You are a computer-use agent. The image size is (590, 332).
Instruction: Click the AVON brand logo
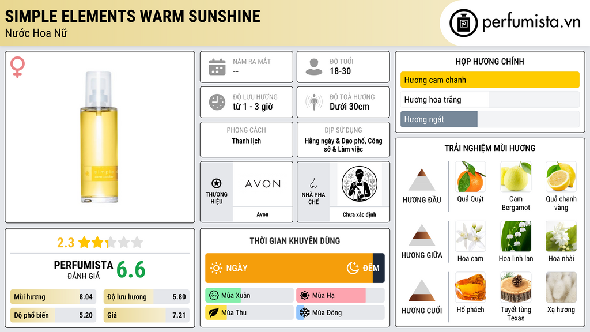[263, 184]
